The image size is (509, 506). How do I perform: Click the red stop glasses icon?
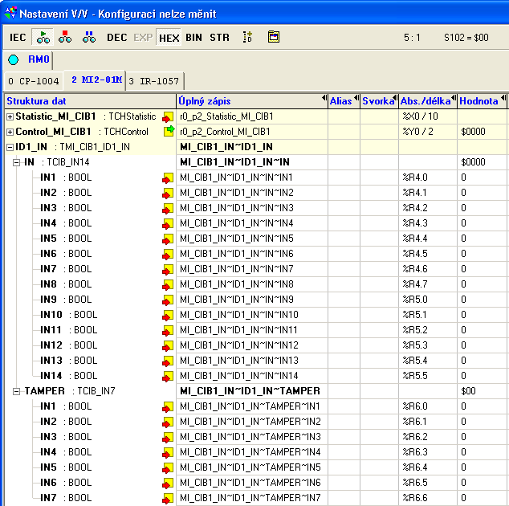click(x=65, y=38)
